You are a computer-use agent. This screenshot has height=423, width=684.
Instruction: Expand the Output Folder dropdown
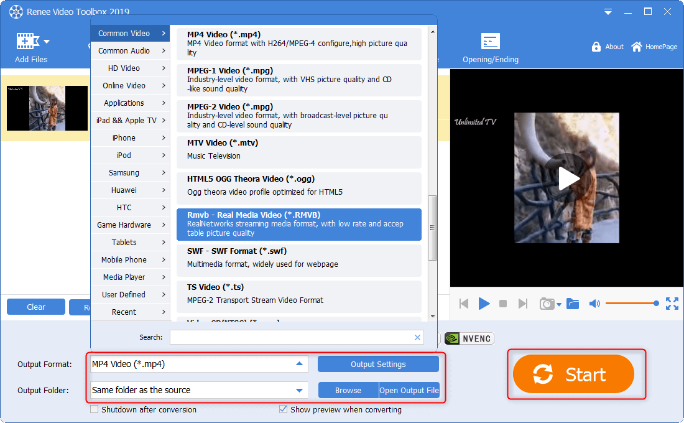click(299, 390)
